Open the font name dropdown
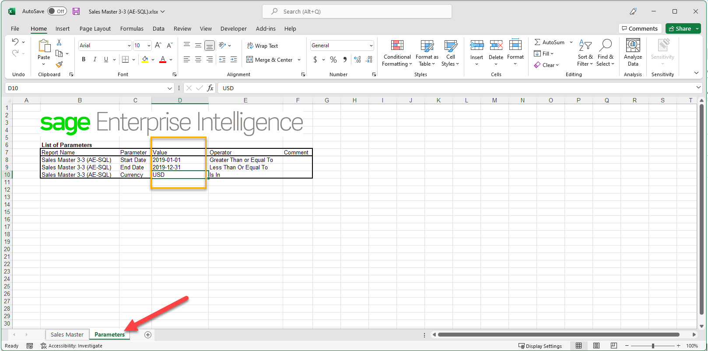Screen dimensions: 708x351 pyautogui.click(x=129, y=46)
